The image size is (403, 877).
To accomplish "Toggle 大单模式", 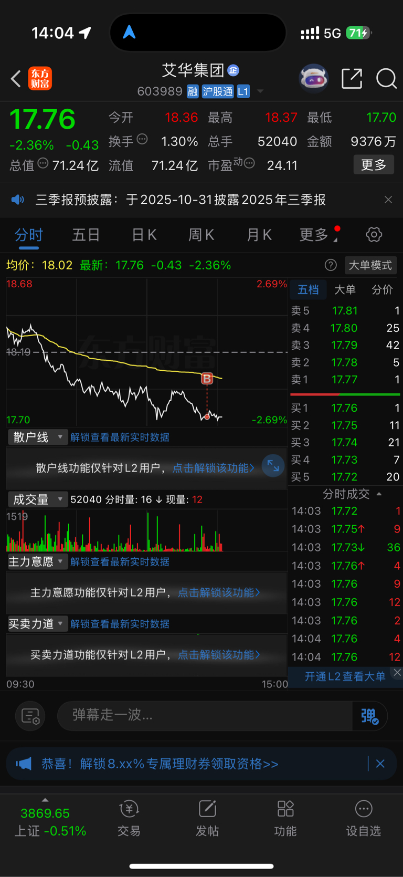I will (370, 265).
